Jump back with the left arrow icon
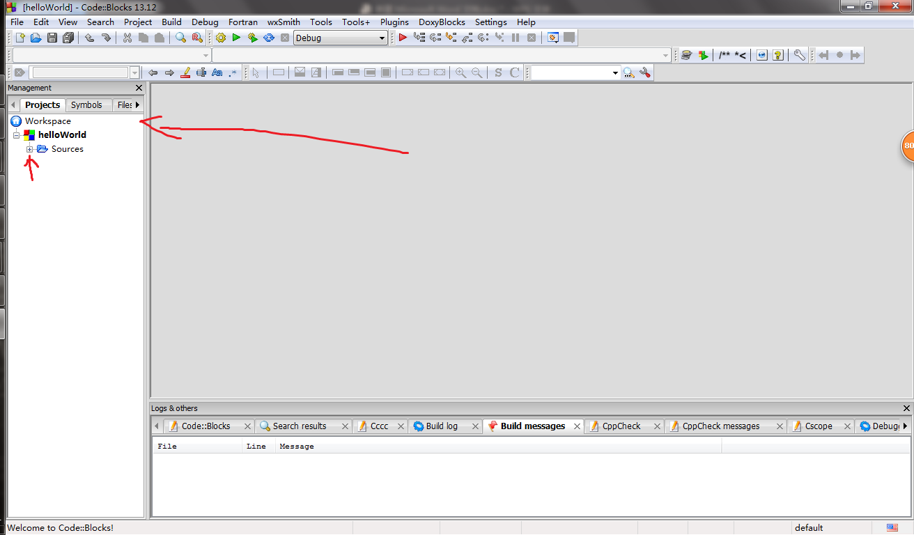Screen dimensions: 914x535 [153, 72]
